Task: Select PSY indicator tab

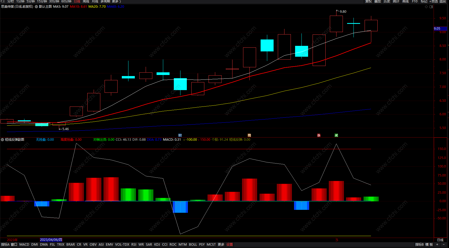Action: (x=202, y=245)
